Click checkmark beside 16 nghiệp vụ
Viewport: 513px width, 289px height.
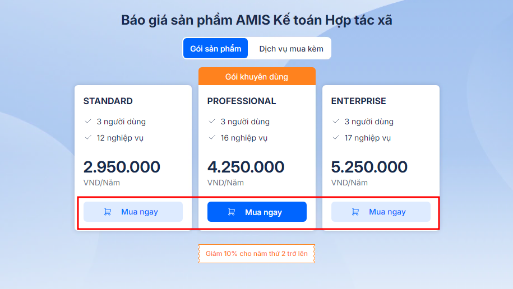click(x=212, y=138)
